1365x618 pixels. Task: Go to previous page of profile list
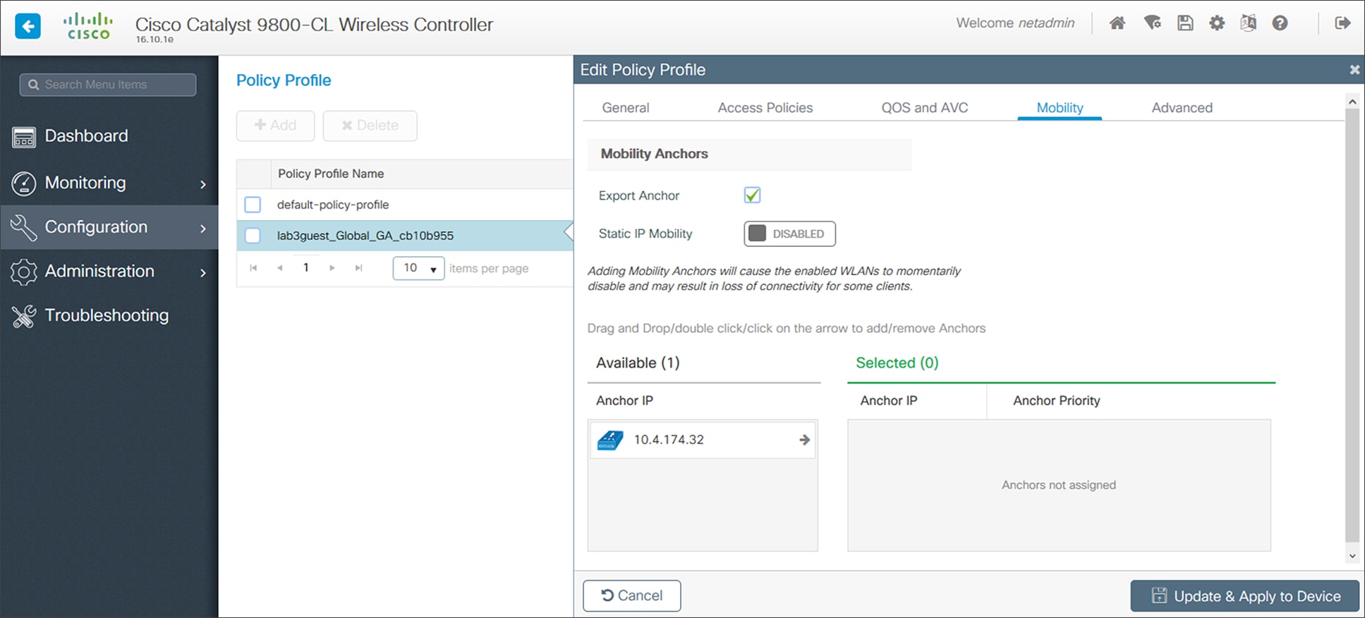click(280, 268)
